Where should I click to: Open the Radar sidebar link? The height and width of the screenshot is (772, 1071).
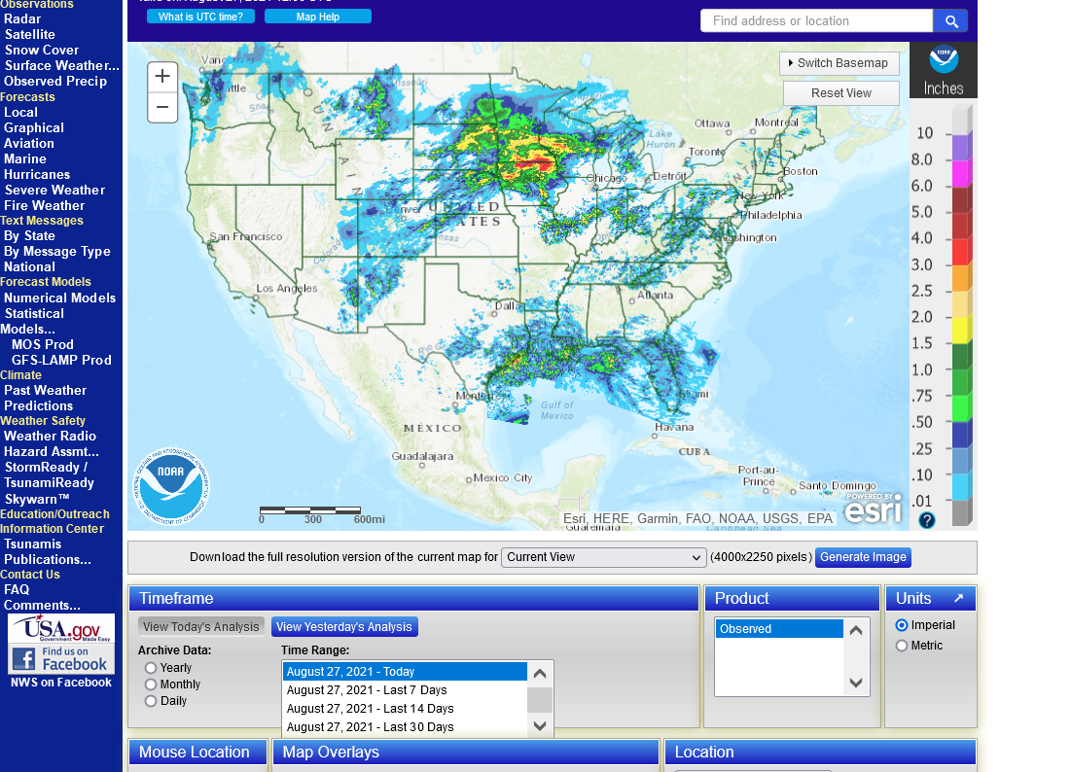click(22, 19)
